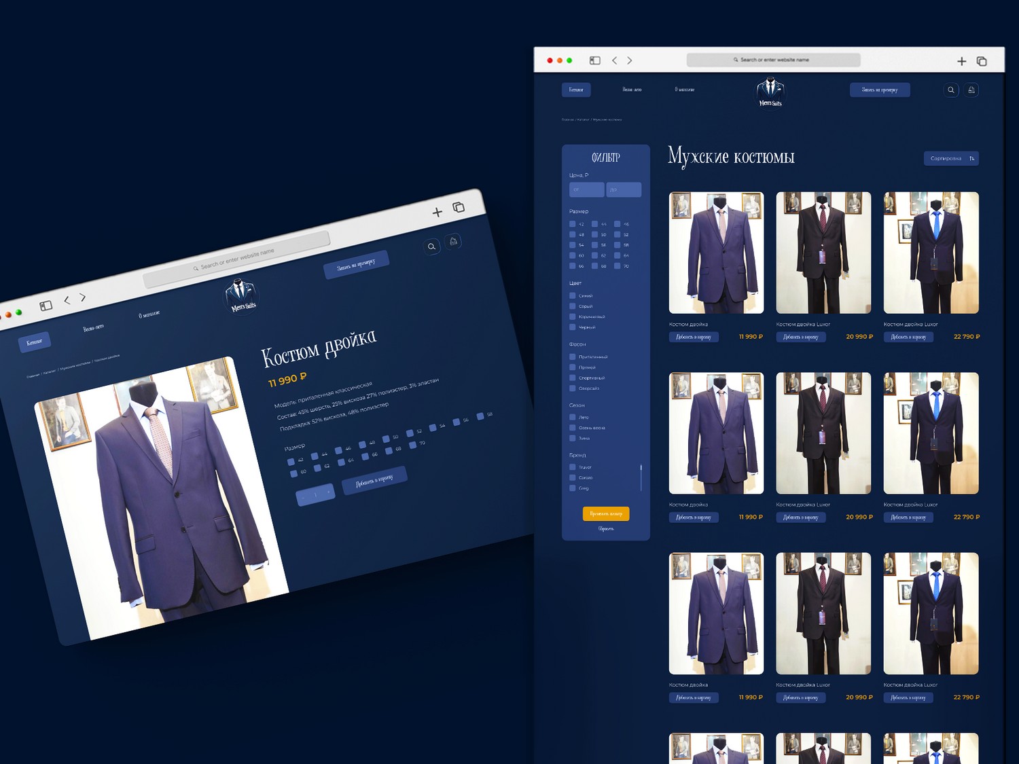Click the Men's Suits logo in catalog page
The height and width of the screenshot is (764, 1019).
pyautogui.click(x=770, y=92)
